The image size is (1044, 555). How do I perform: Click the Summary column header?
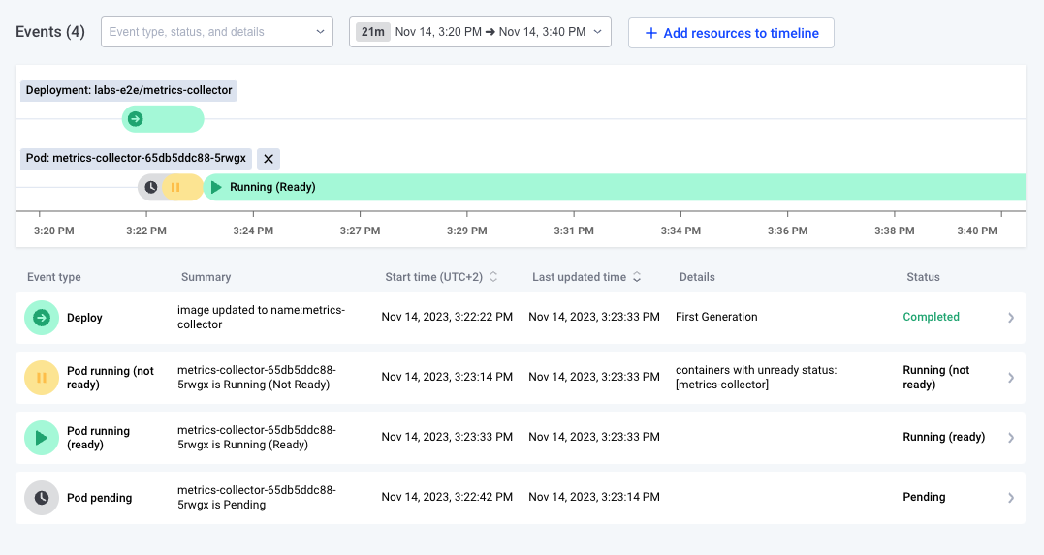coord(206,277)
